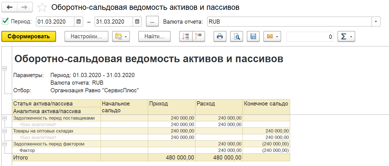Collapse Товары на оптовых складах group
The width and height of the screenshot is (389, 166).
[5, 131]
